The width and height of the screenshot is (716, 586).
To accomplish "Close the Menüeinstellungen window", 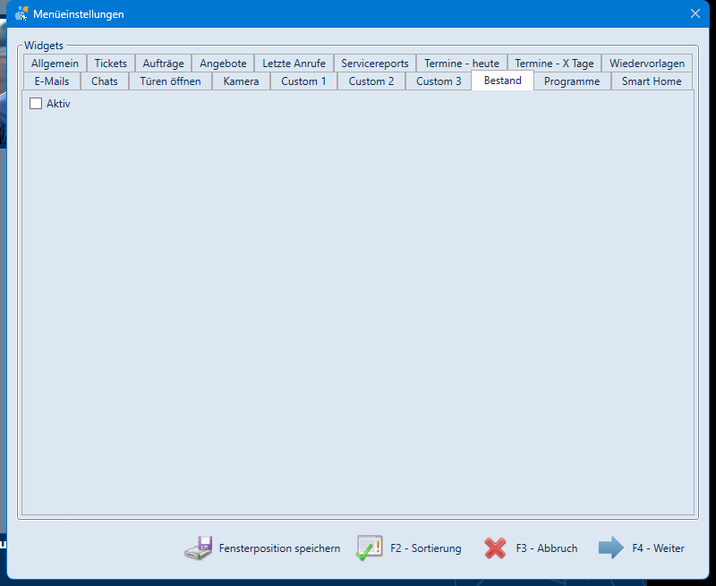I will 695,13.
